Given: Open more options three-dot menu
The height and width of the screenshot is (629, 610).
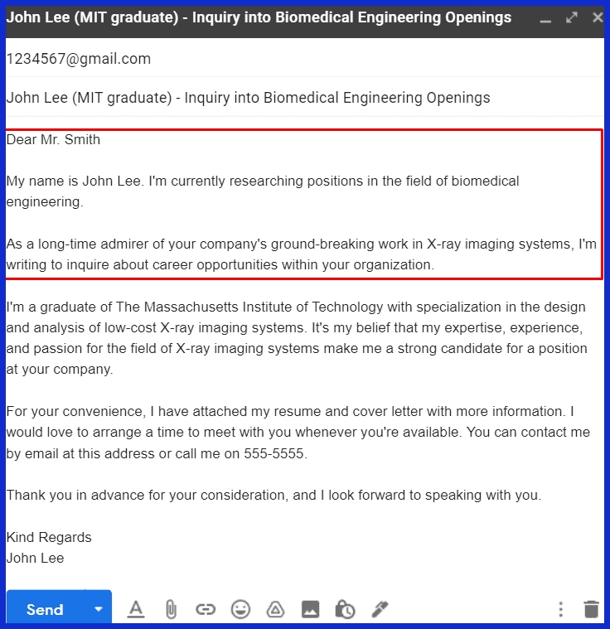Looking at the screenshot, I should click(x=561, y=609).
